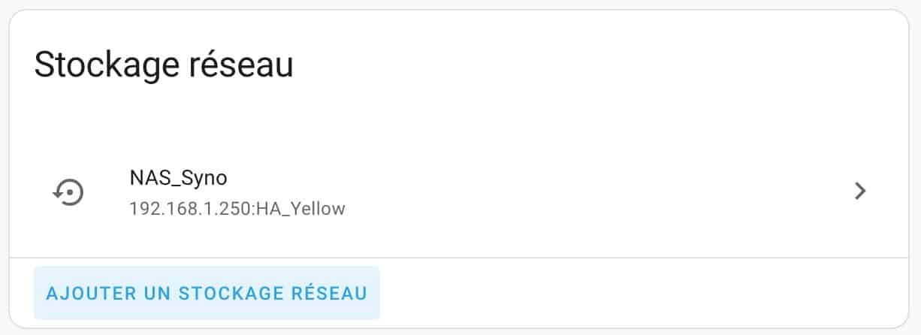Open NAS_Syno details via the right chevron
Viewport: 921px width, 335px height.
point(861,191)
